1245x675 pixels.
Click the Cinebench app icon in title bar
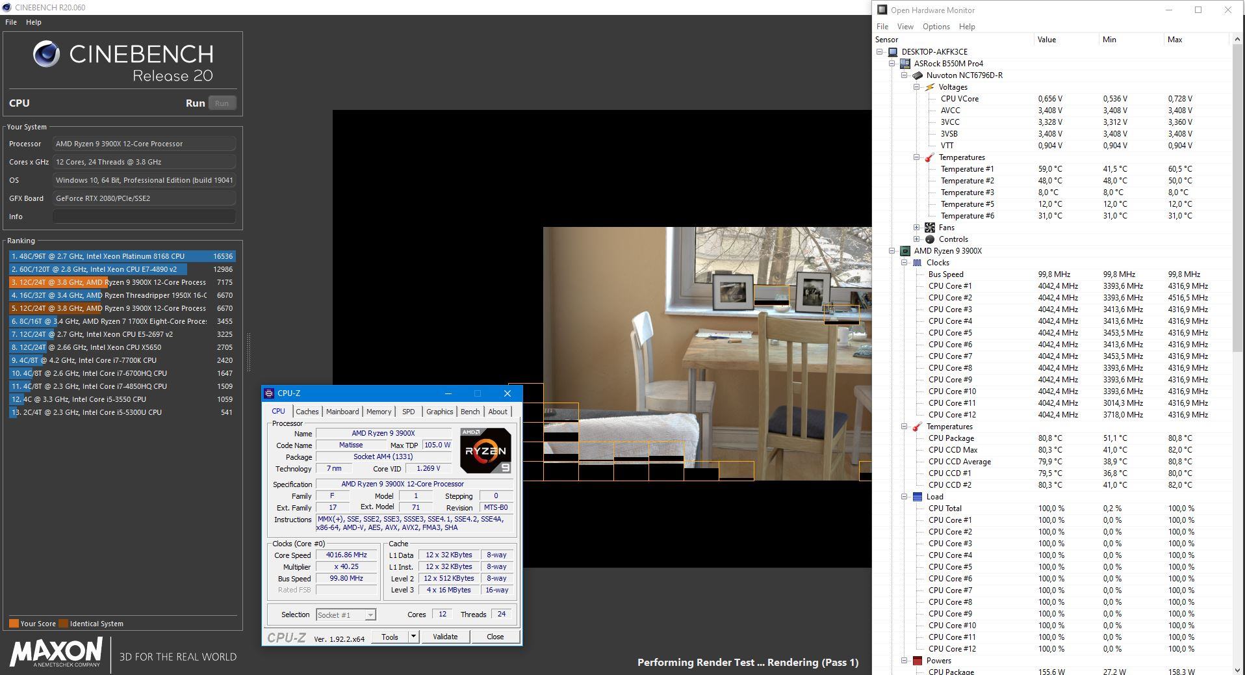[x=6, y=7]
